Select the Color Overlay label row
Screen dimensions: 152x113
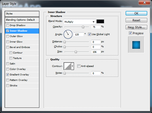pos(22,69)
